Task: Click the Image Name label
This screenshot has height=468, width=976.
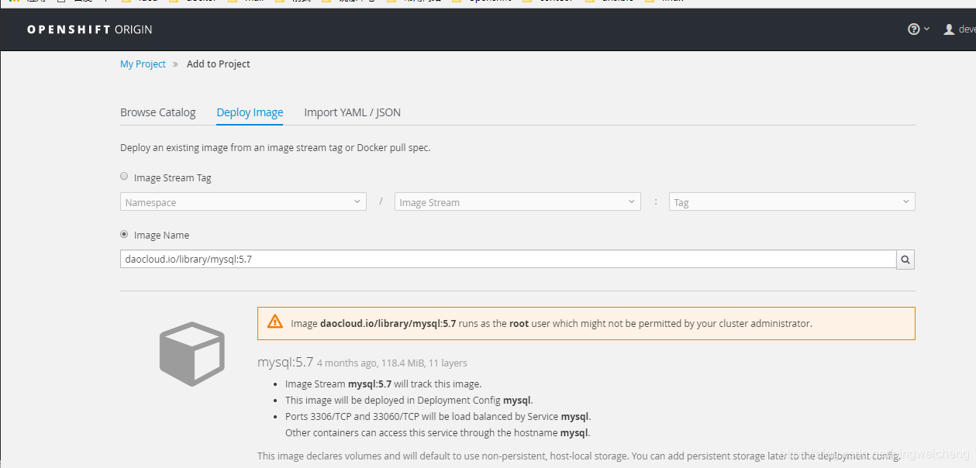Action: coord(161,235)
